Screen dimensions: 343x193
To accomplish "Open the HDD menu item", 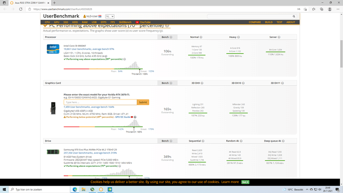I will pyautogui.click(x=75, y=22).
